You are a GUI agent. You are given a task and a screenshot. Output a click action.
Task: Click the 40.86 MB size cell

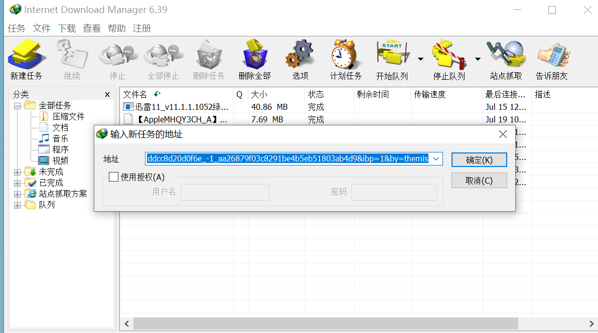click(269, 107)
